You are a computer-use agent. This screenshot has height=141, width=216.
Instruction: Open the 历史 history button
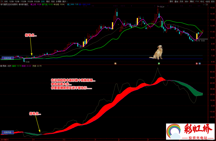[181, 2]
